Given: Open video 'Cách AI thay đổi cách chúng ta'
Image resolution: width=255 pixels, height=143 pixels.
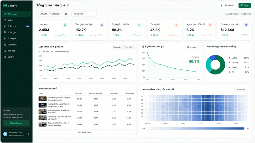Looking at the screenshot, I should tap(59, 99).
